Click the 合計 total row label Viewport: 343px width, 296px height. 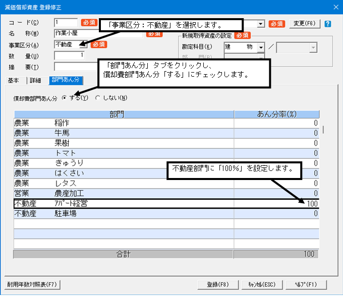[124, 254]
